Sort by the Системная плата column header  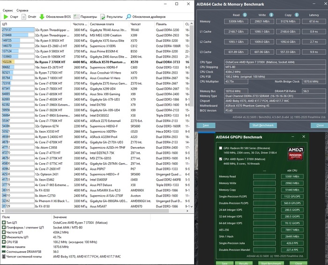[109, 24]
